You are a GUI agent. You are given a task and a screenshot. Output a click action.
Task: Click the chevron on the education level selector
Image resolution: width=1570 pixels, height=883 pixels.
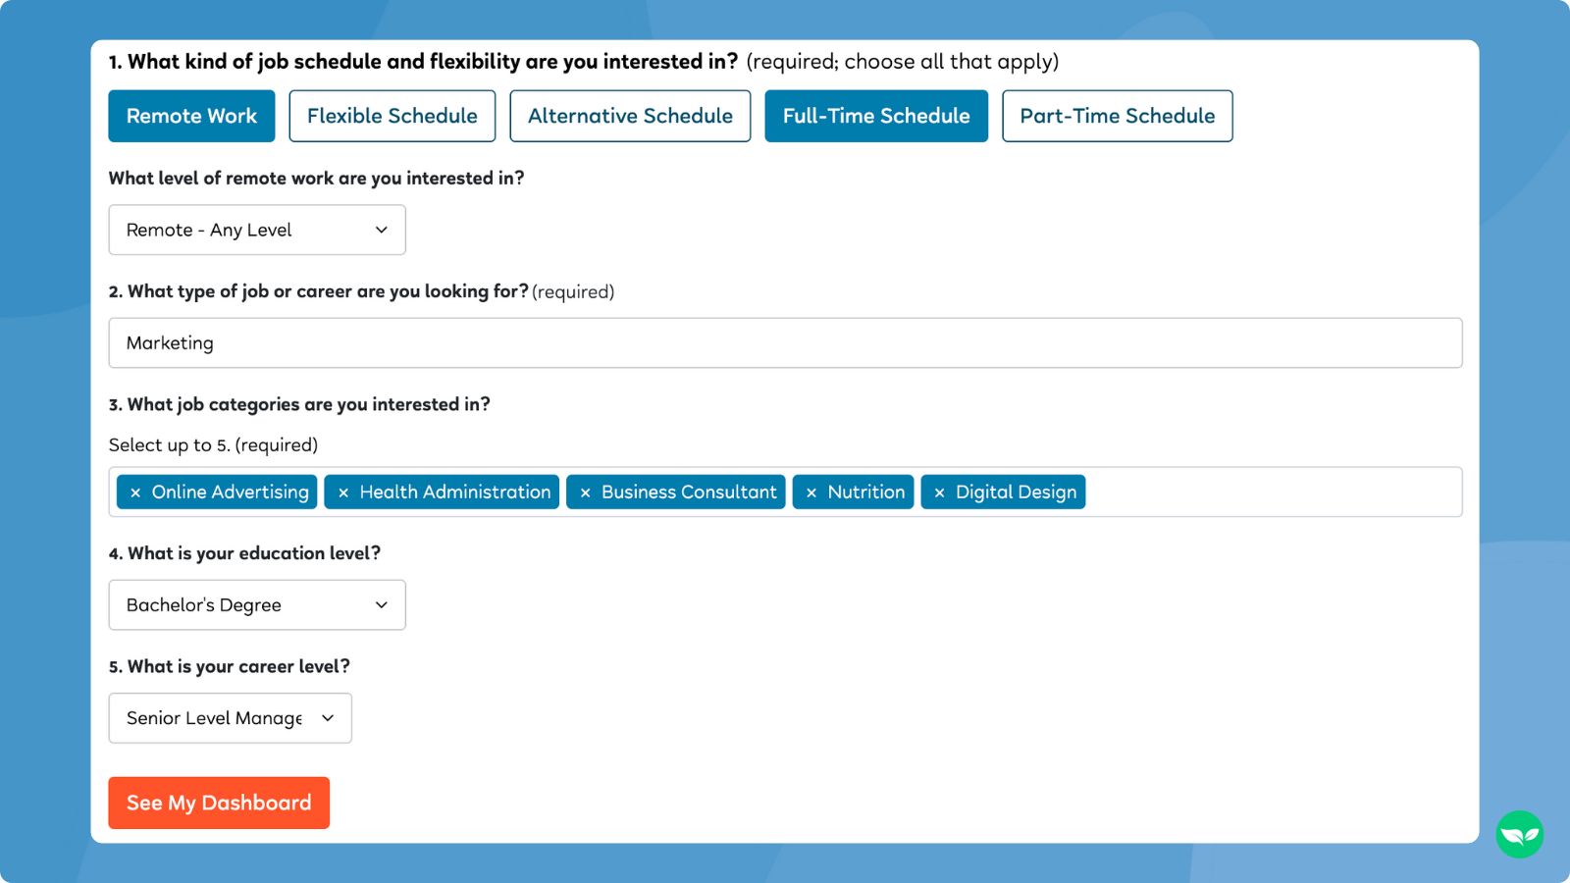tap(382, 604)
